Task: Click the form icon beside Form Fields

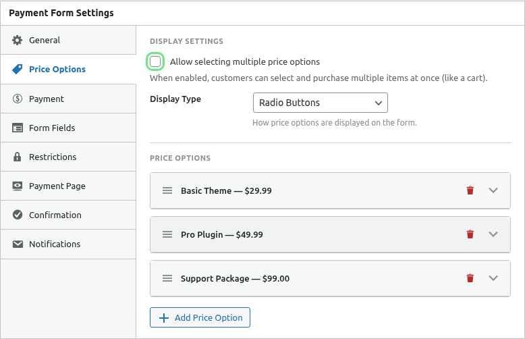Action: pyautogui.click(x=18, y=128)
